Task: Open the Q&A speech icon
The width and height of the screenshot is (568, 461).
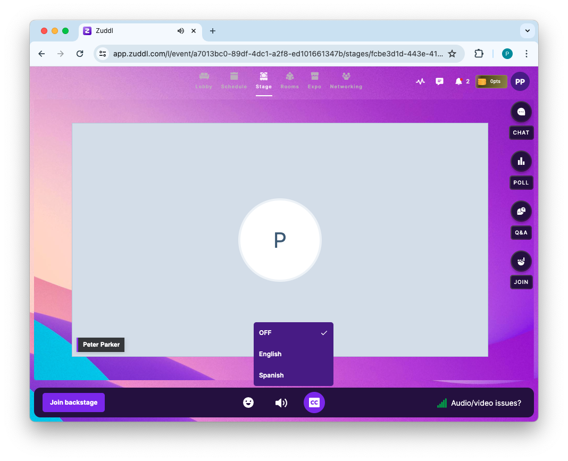Action: 521,211
